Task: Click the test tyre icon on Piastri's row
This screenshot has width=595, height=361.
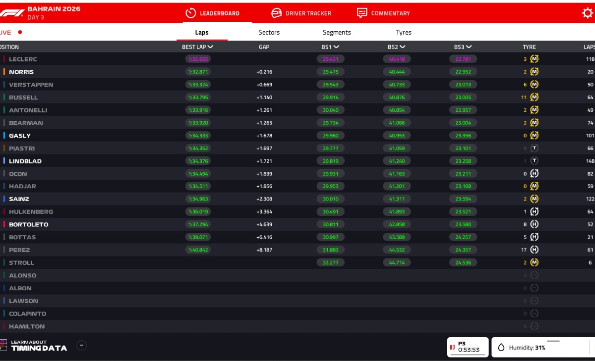Action: pos(534,148)
